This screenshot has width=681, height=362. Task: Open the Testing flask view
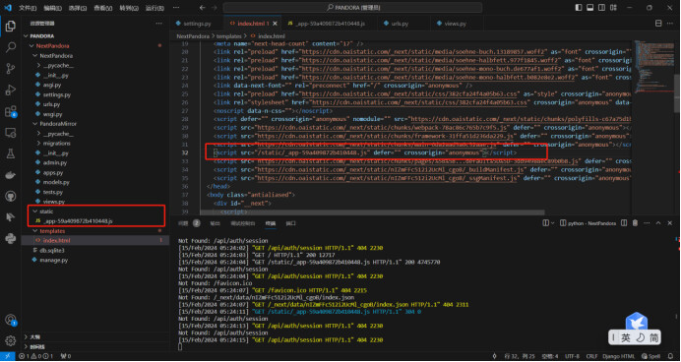[11, 153]
